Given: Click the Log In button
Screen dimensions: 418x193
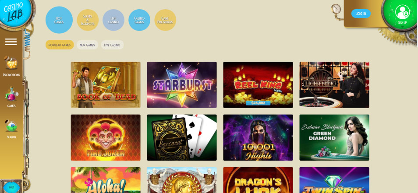Looking at the screenshot, I should click(x=361, y=14).
